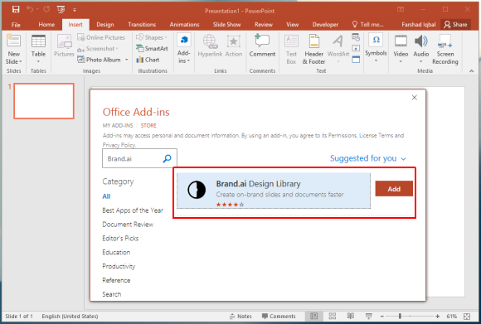Collapse the ribbon with the chevron
This screenshot has height=324, width=481.
click(x=472, y=70)
